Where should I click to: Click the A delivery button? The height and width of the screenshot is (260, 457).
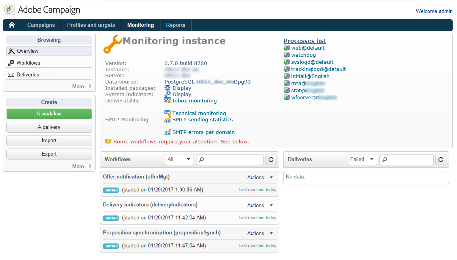point(49,127)
